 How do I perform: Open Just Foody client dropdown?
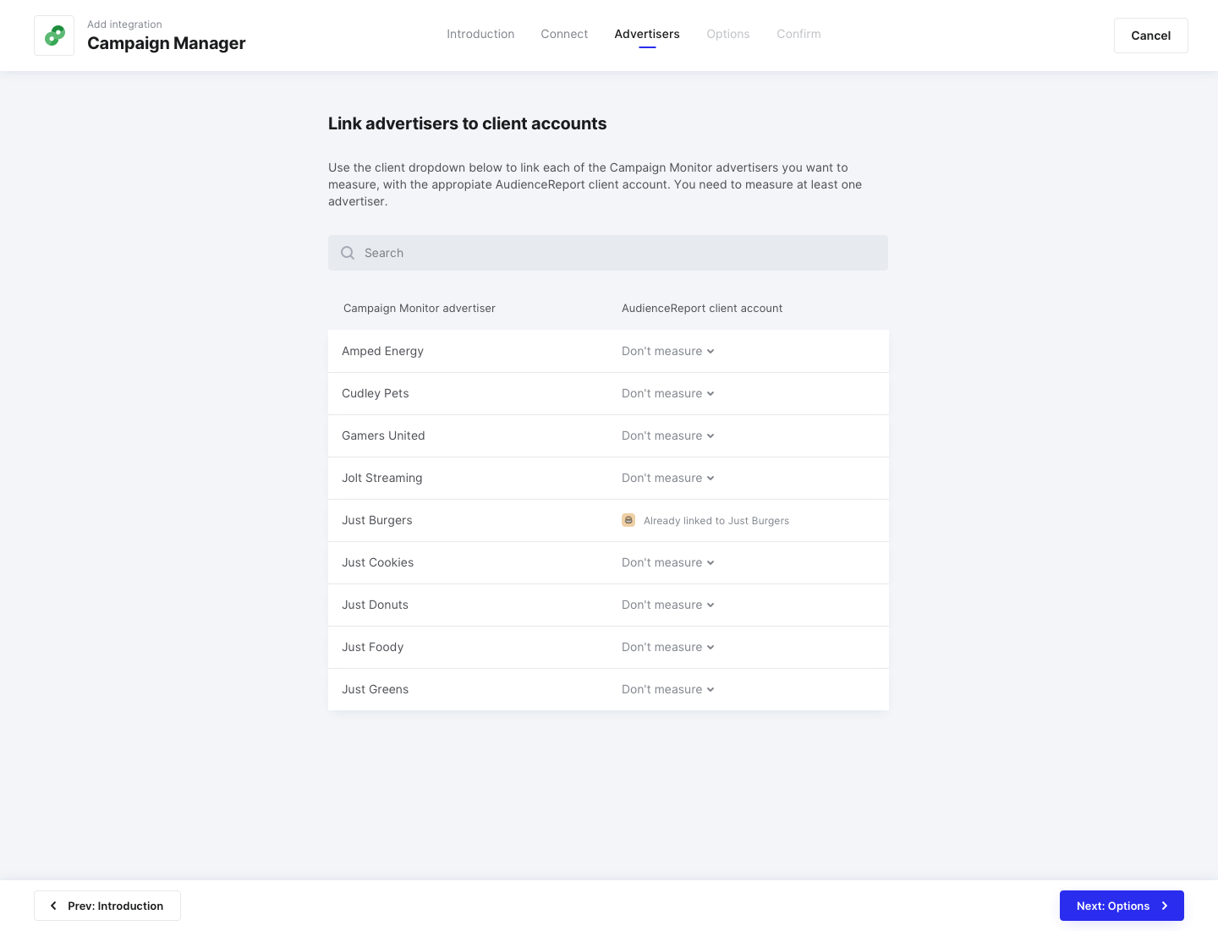pos(668,647)
